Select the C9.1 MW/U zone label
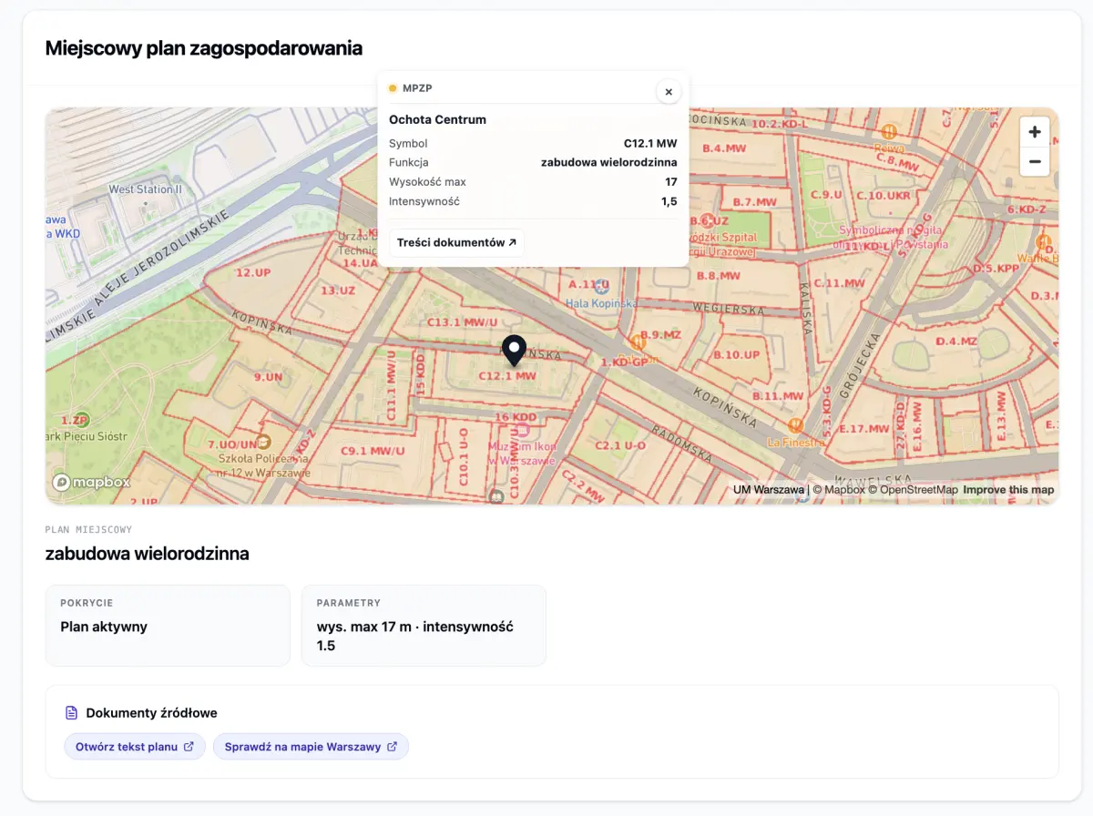Viewport: 1093px width, 816px height. pos(373,451)
